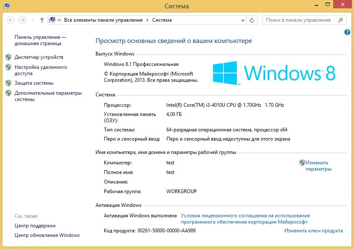Click 'Изменить ключ продукта' link
The image size is (354, 249).
click(x=314, y=231)
